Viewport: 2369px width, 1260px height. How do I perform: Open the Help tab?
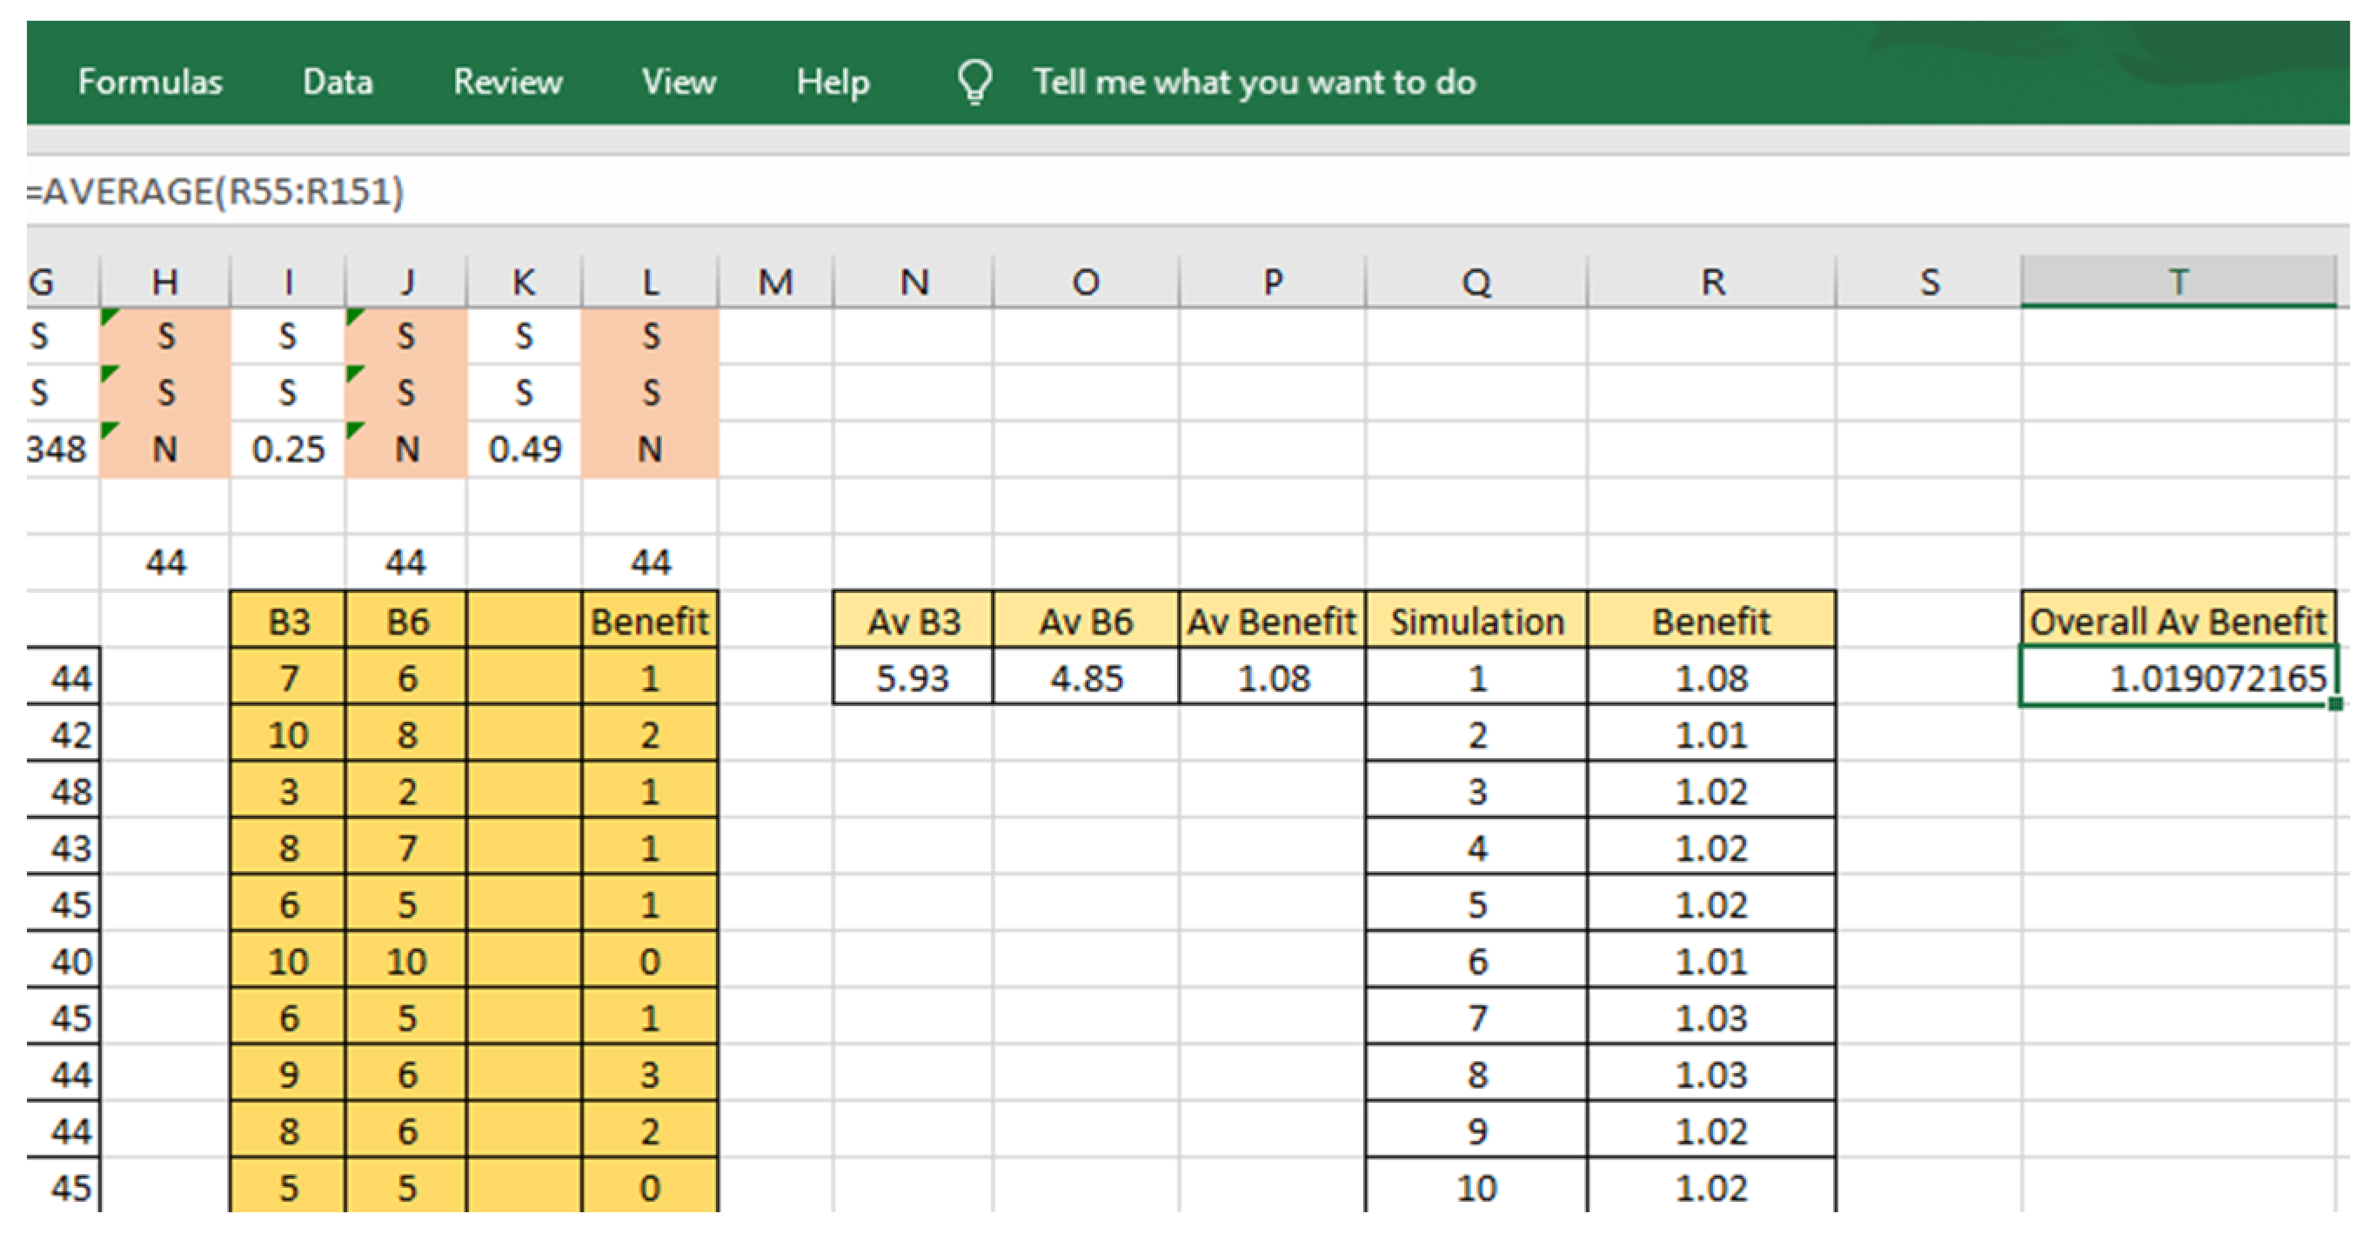(833, 83)
